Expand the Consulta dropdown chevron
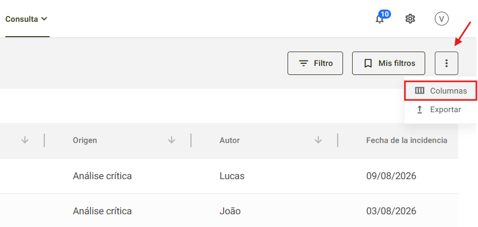 click(44, 19)
